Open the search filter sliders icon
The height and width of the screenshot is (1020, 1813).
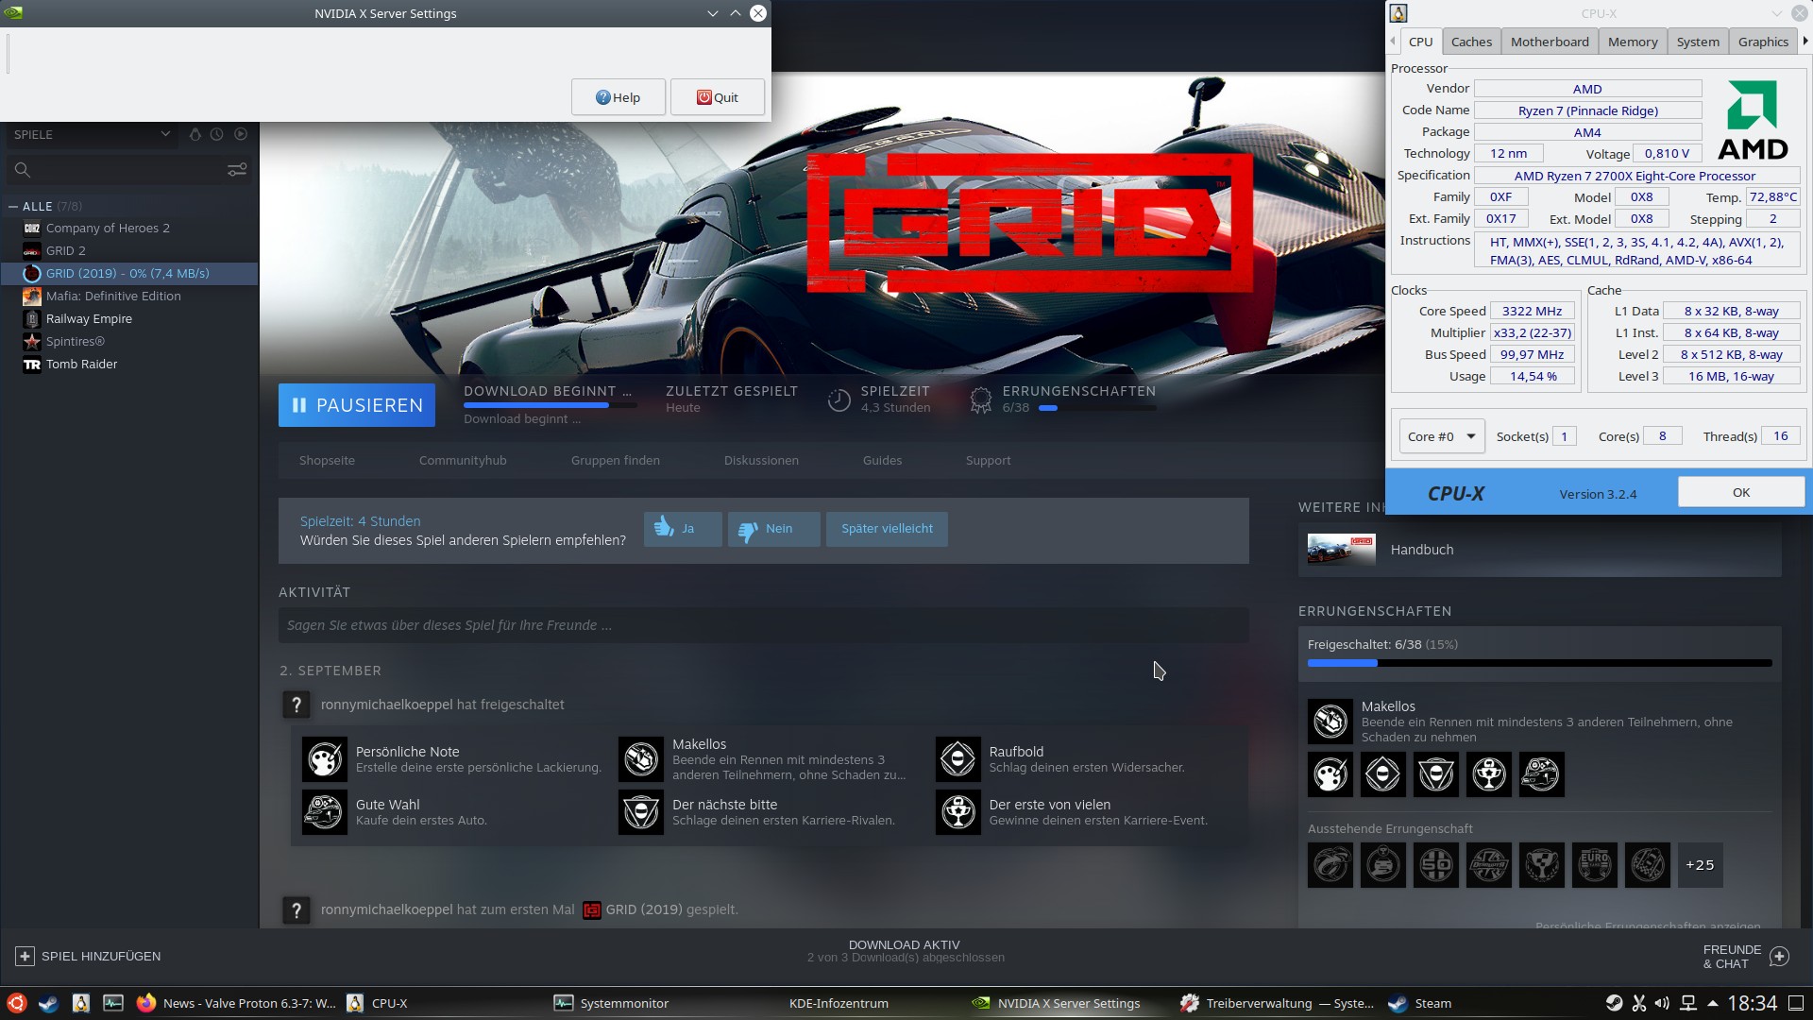pos(236,169)
